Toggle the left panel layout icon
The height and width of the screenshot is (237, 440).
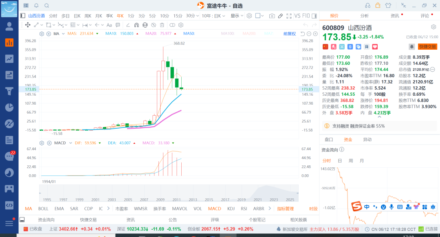pyautogui.click(x=23, y=16)
